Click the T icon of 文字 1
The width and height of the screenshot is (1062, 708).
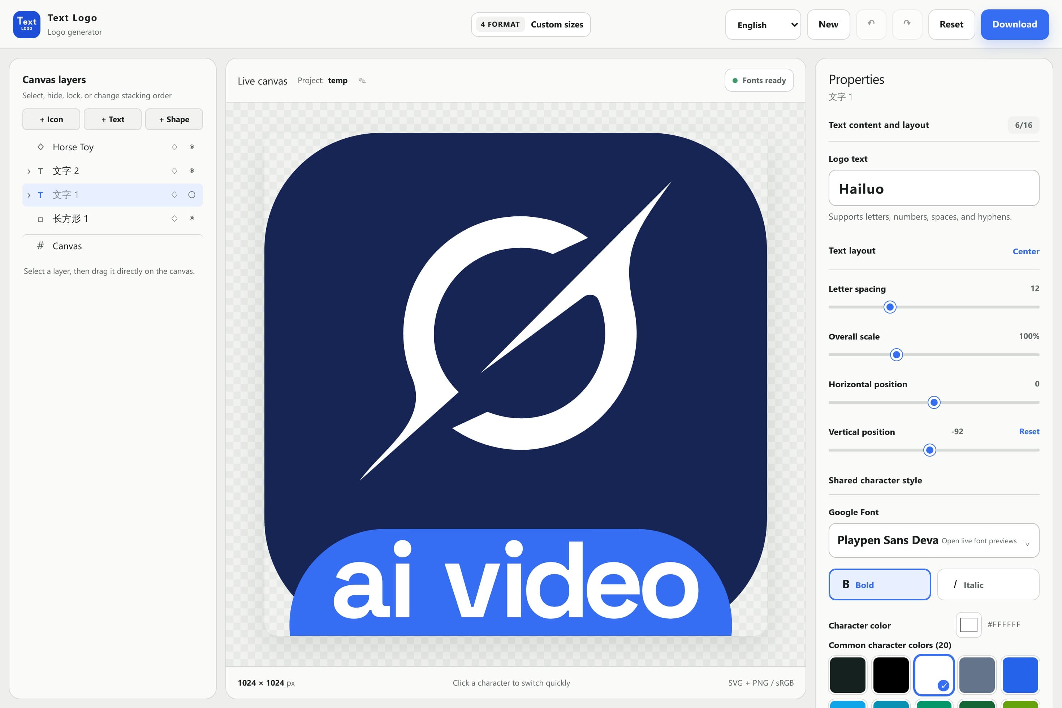coord(40,195)
